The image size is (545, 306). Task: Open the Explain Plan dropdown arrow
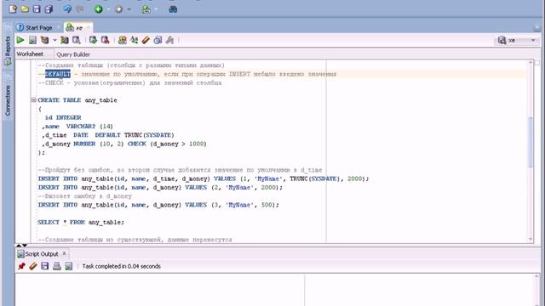(54, 40)
